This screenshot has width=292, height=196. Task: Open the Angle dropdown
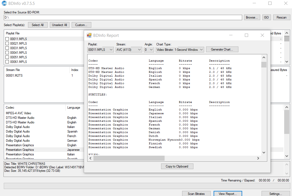tap(149, 50)
